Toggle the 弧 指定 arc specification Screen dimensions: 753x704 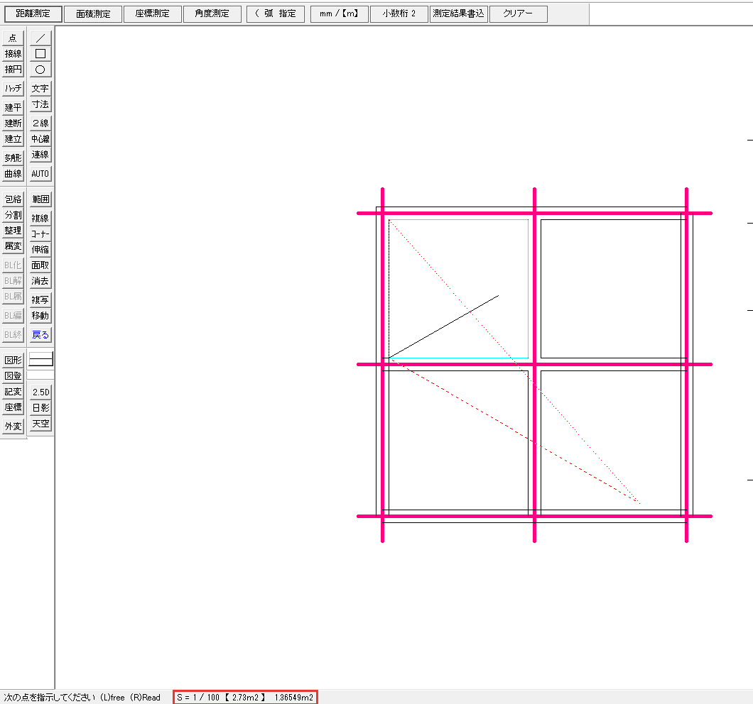pyautogui.click(x=276, y=13)
